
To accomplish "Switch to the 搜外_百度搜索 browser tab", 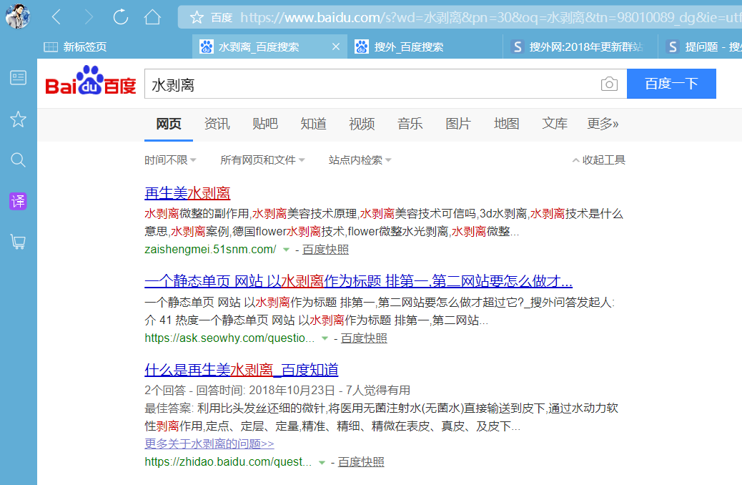I will coord(409,47).
